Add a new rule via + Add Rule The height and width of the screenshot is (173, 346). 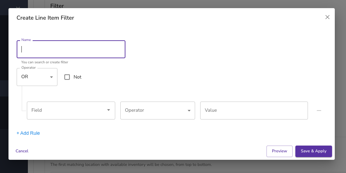pyautogui.click(x=28, y=133)
